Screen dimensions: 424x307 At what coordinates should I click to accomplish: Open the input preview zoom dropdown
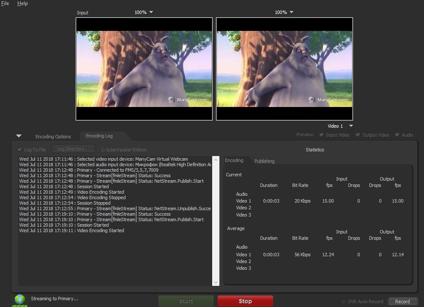[x=151, y=12]
